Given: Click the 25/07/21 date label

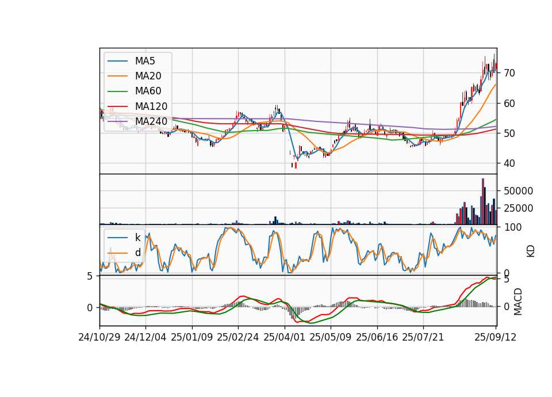Looking at the screenshot, I should pyautogui.click(x=423, y=337).
